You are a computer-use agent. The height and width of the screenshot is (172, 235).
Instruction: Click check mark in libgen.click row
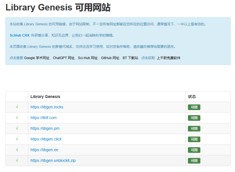click(x=17, y=139)
